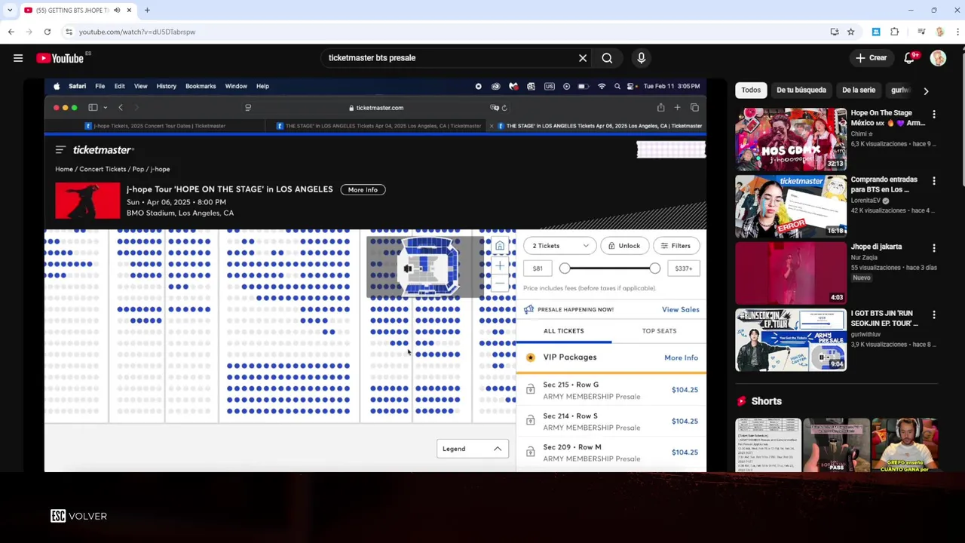Click More Info beside the event title
965x543 pixels.
tap(363, 190)
